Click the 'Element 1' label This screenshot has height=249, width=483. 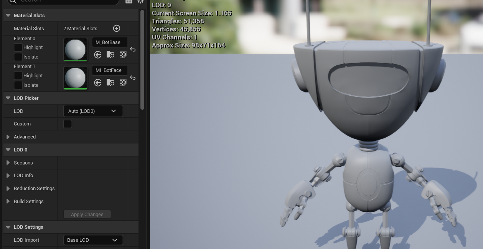[25, 66]
